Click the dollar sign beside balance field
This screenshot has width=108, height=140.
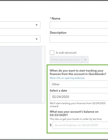click(51, 125)
